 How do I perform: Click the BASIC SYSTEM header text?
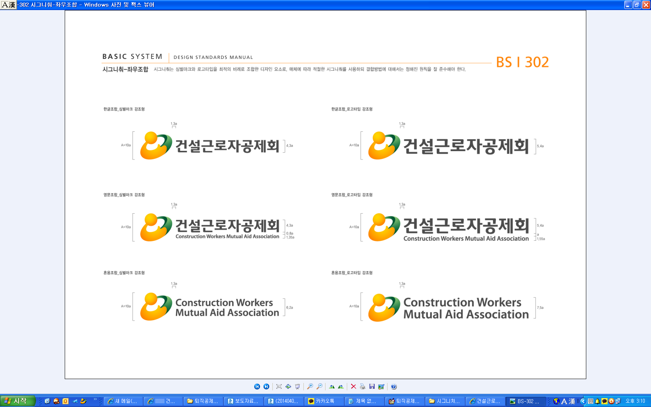pyautogui.click(x=132, y=57)
